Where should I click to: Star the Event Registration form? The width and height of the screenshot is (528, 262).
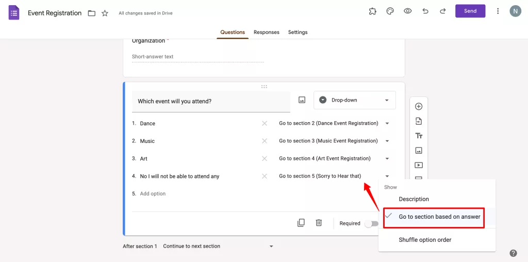click(x=105, y=13)
